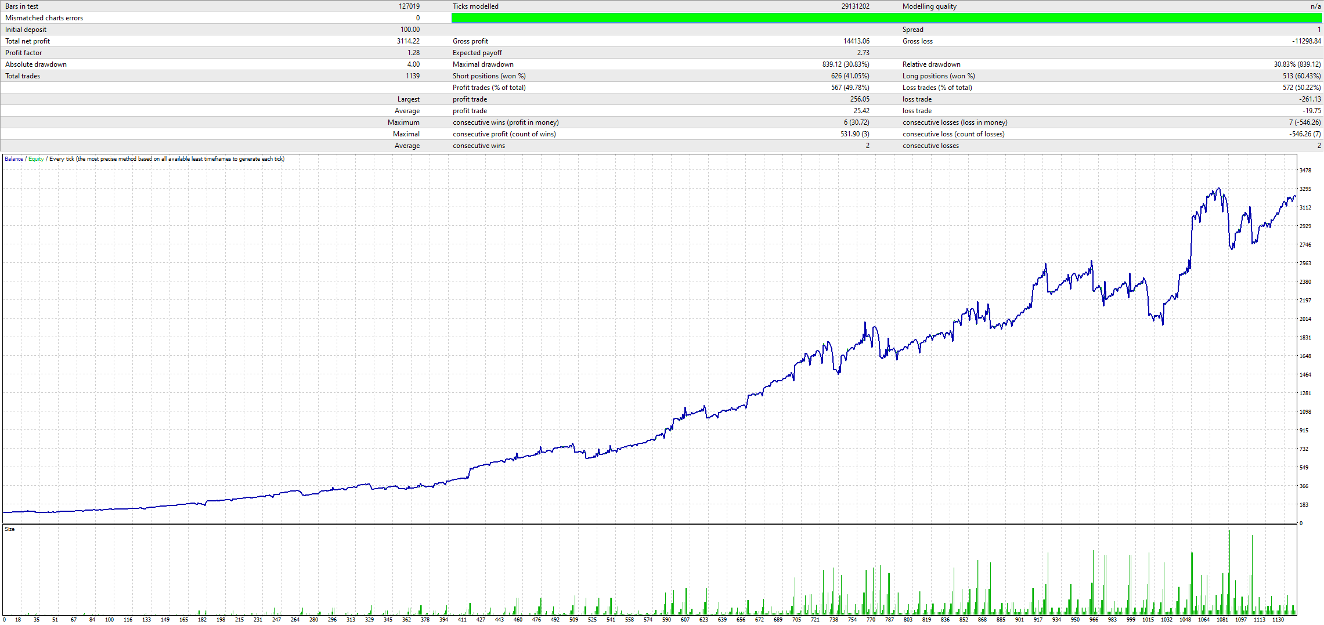The image size is (1324, 625).
Task: Click the expected payoff value 2.73
Action: point(863,53)
